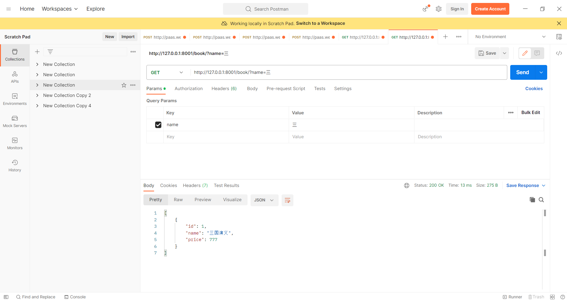
Task: Send the GET request
Action: 522,72
